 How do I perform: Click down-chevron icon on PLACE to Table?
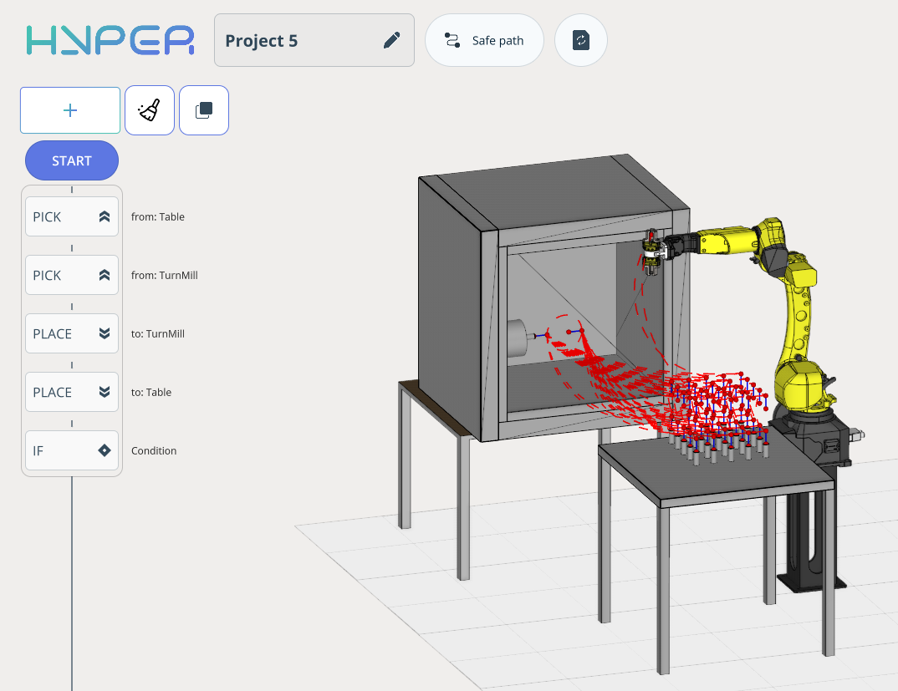pyautogui.click(x=105, y=392)
